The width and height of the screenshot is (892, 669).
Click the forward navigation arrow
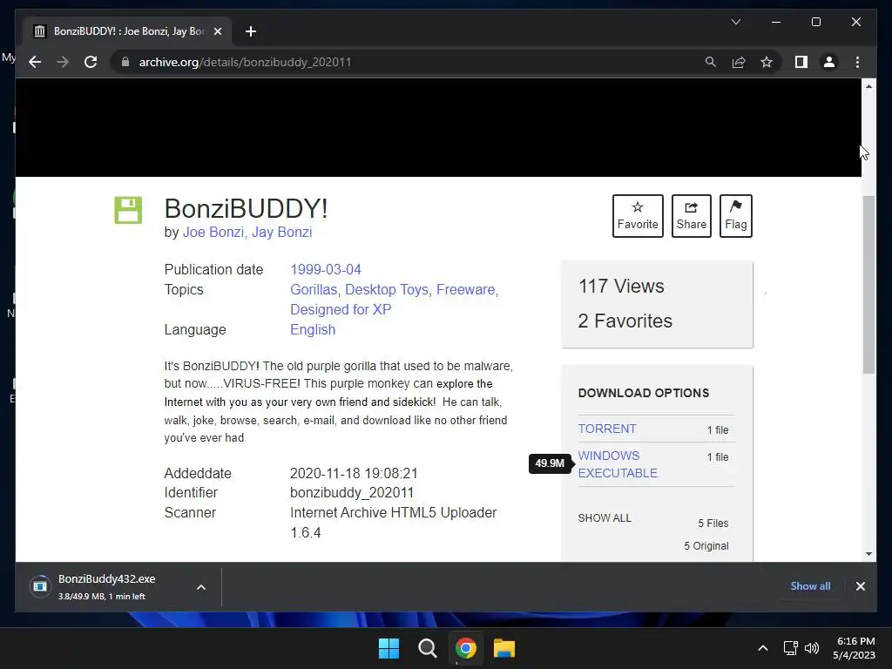[x=63, y=62]
